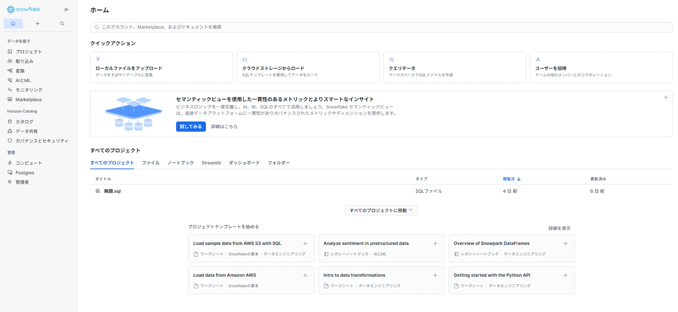Add the Intro to data transformations template
Screen dimensions: 678x312
(x=435, y=275)
